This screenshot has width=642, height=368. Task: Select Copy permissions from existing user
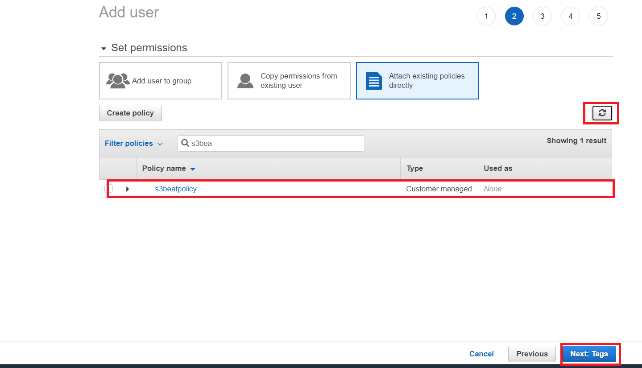click(x=289, y=81)
